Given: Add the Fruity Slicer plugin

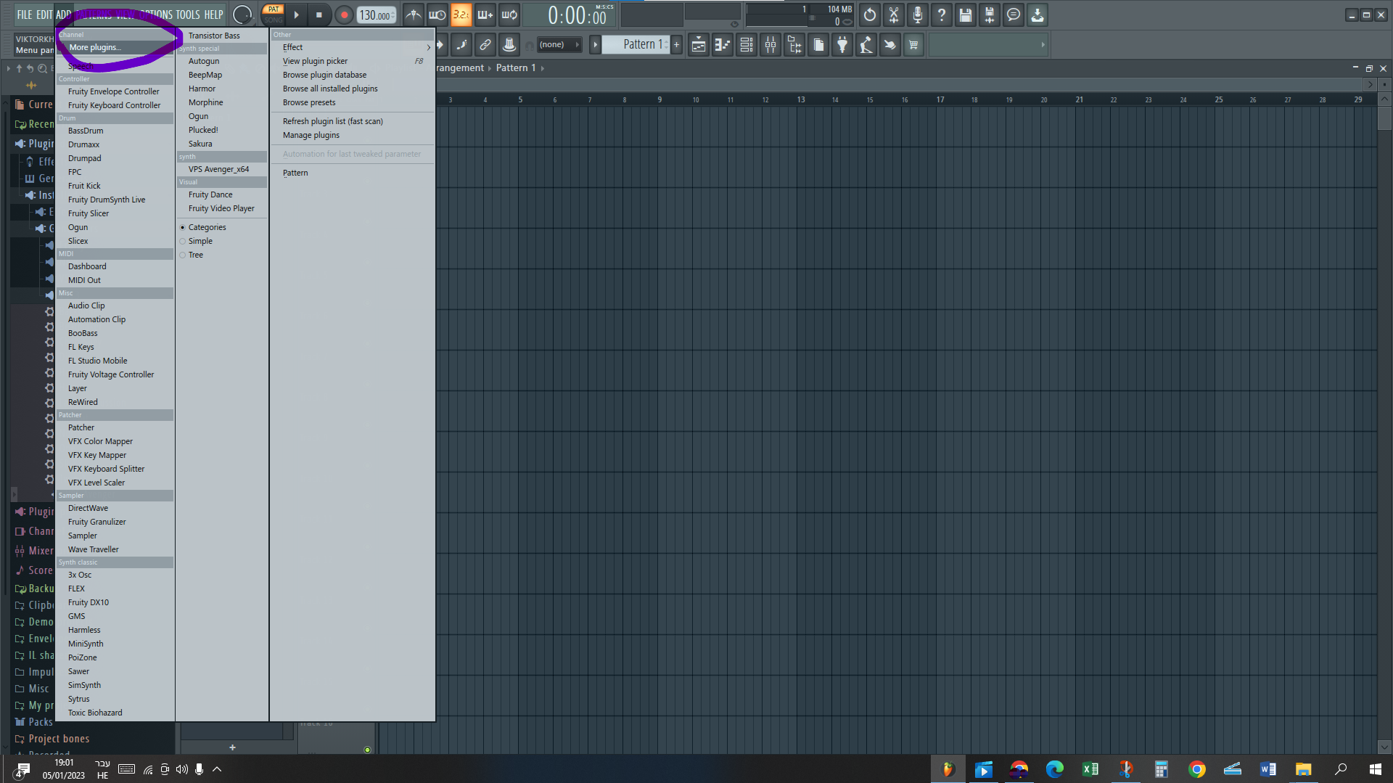Looking at the screenshot, I should coord(115,213).
